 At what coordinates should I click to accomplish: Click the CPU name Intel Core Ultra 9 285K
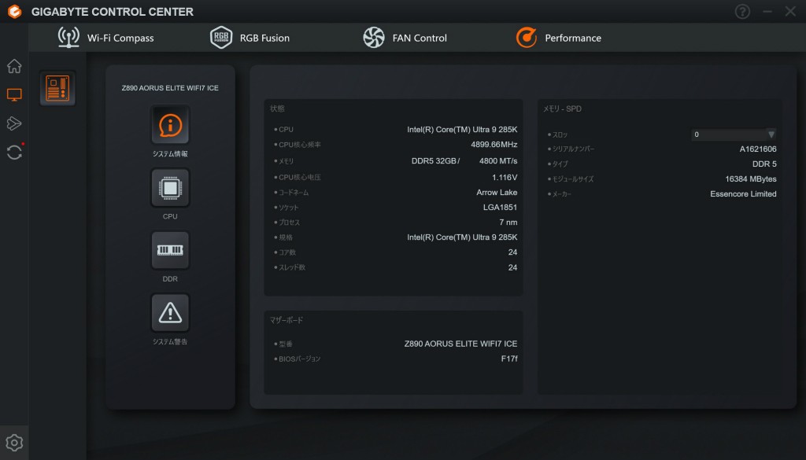tap(461, 129)
